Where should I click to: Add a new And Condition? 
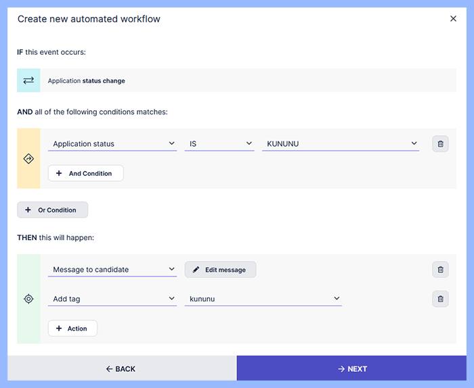(x=85, y=173)
